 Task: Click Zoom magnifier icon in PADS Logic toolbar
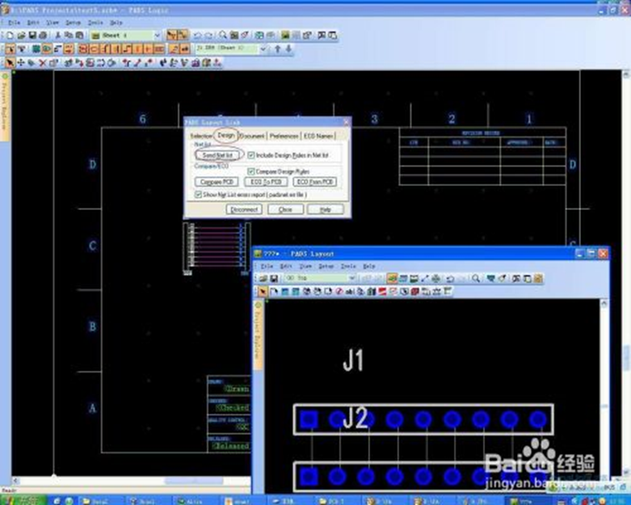pyautogui.click(x=223, y=36)
